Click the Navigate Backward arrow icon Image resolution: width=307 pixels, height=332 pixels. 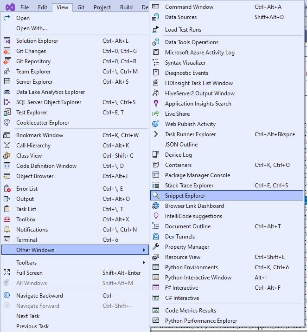tap(7, 295)
